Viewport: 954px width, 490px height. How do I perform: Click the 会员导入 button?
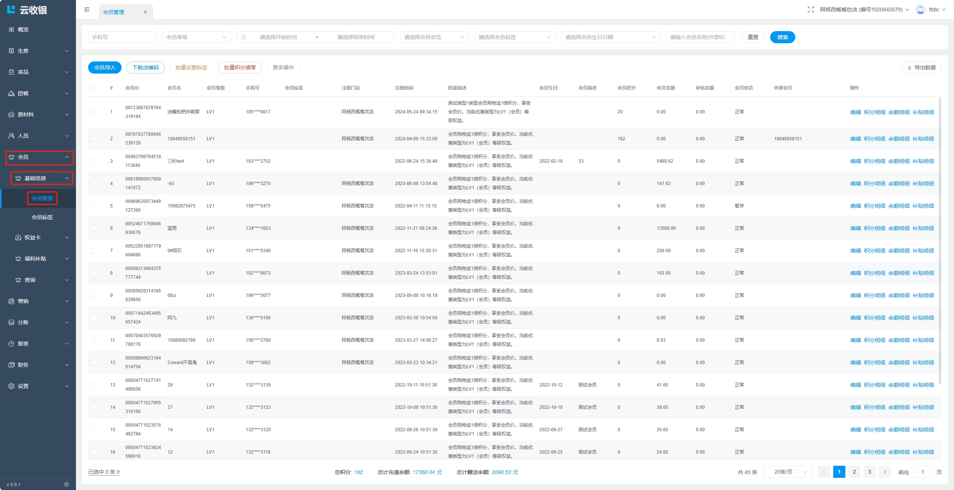tap(104, 68)
